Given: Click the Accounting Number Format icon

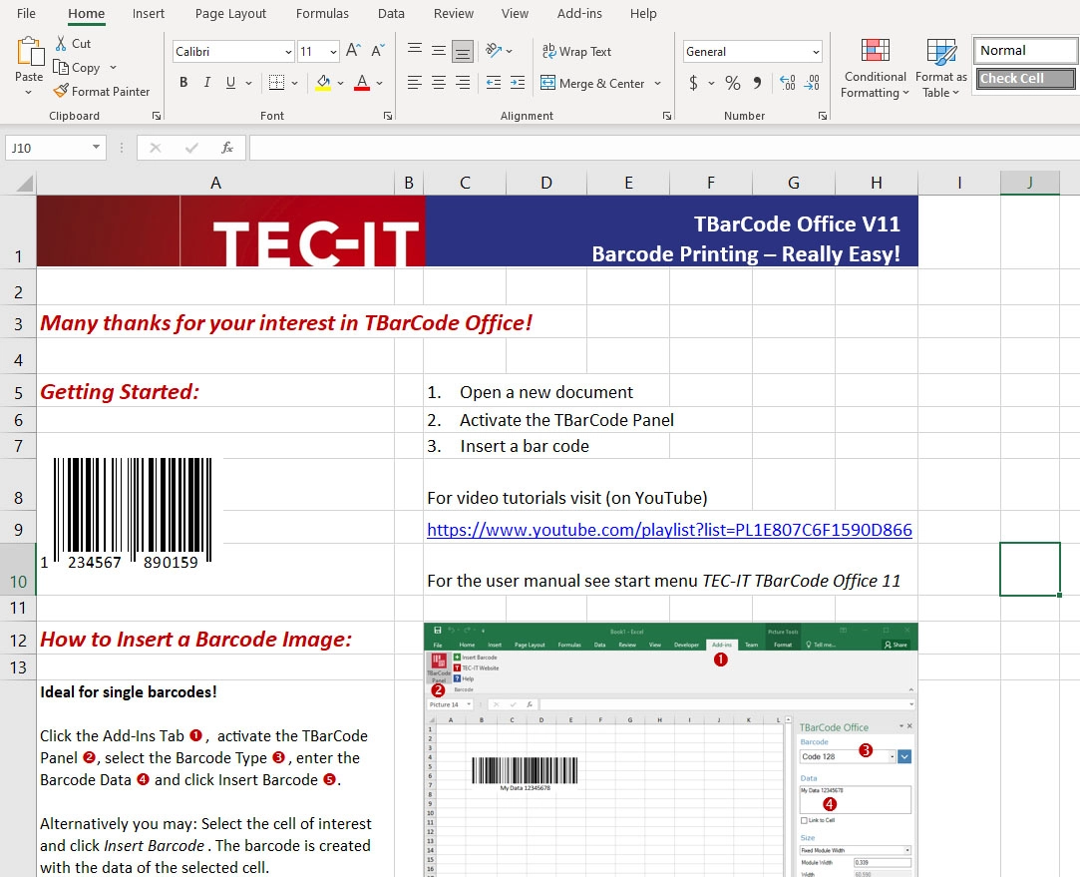Looking at the screenshot, I should point(694,84).
